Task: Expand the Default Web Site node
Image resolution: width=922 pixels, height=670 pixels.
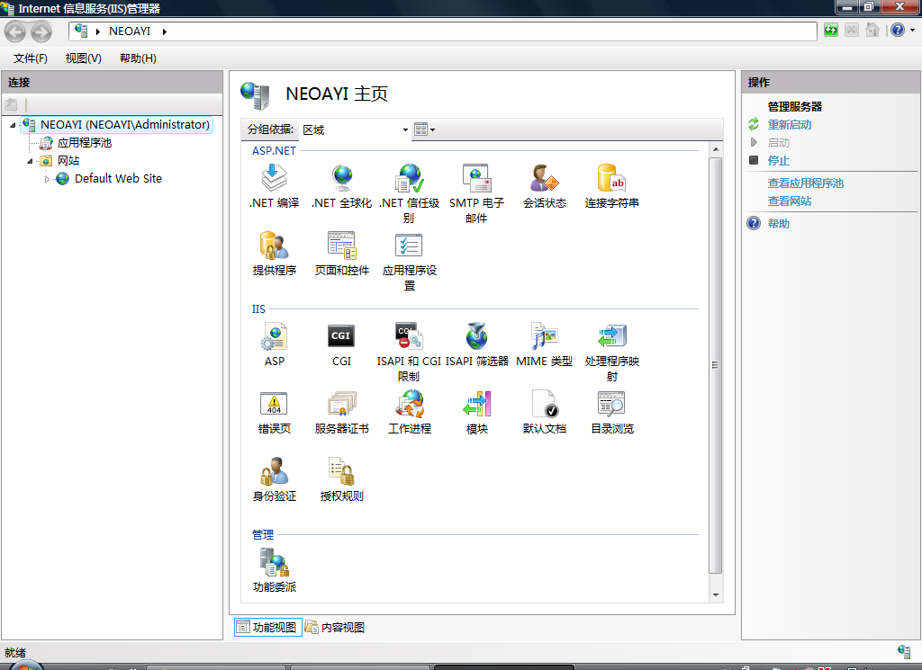Action: 47,179
